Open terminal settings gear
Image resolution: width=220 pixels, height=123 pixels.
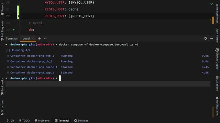point(206,39)
